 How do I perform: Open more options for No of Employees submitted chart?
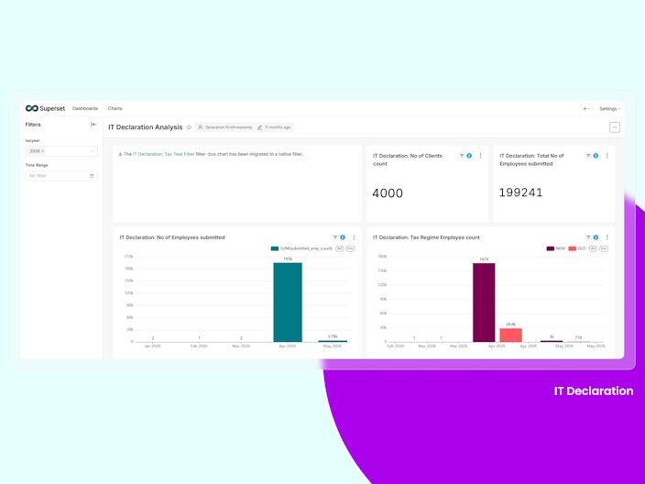354,237
